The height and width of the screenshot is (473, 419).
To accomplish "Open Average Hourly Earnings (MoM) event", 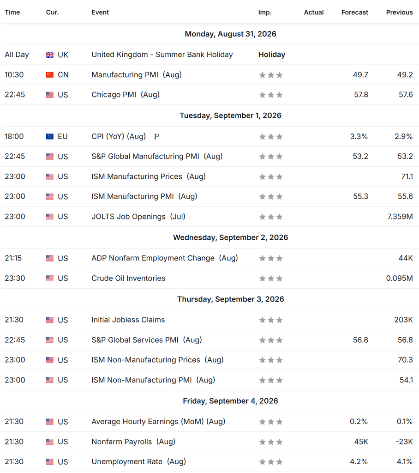I will pos(158,421).
